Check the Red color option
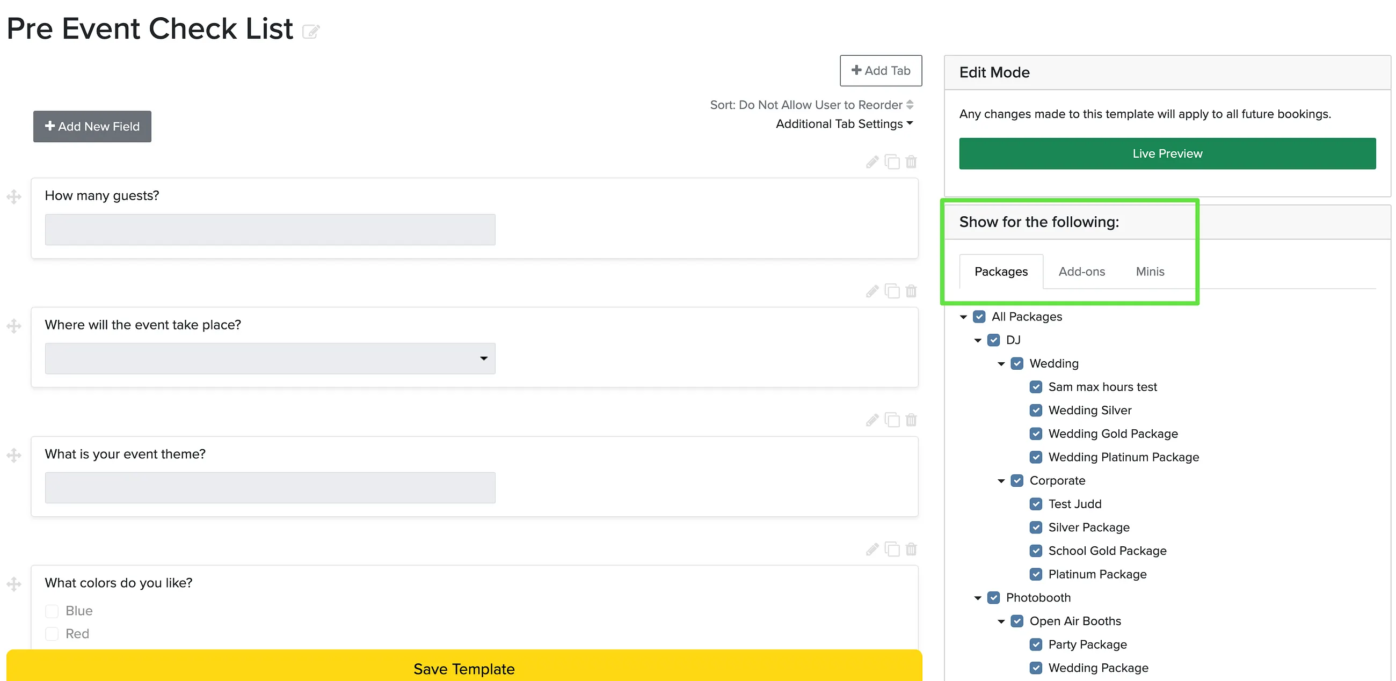 (x=52, y=634)
